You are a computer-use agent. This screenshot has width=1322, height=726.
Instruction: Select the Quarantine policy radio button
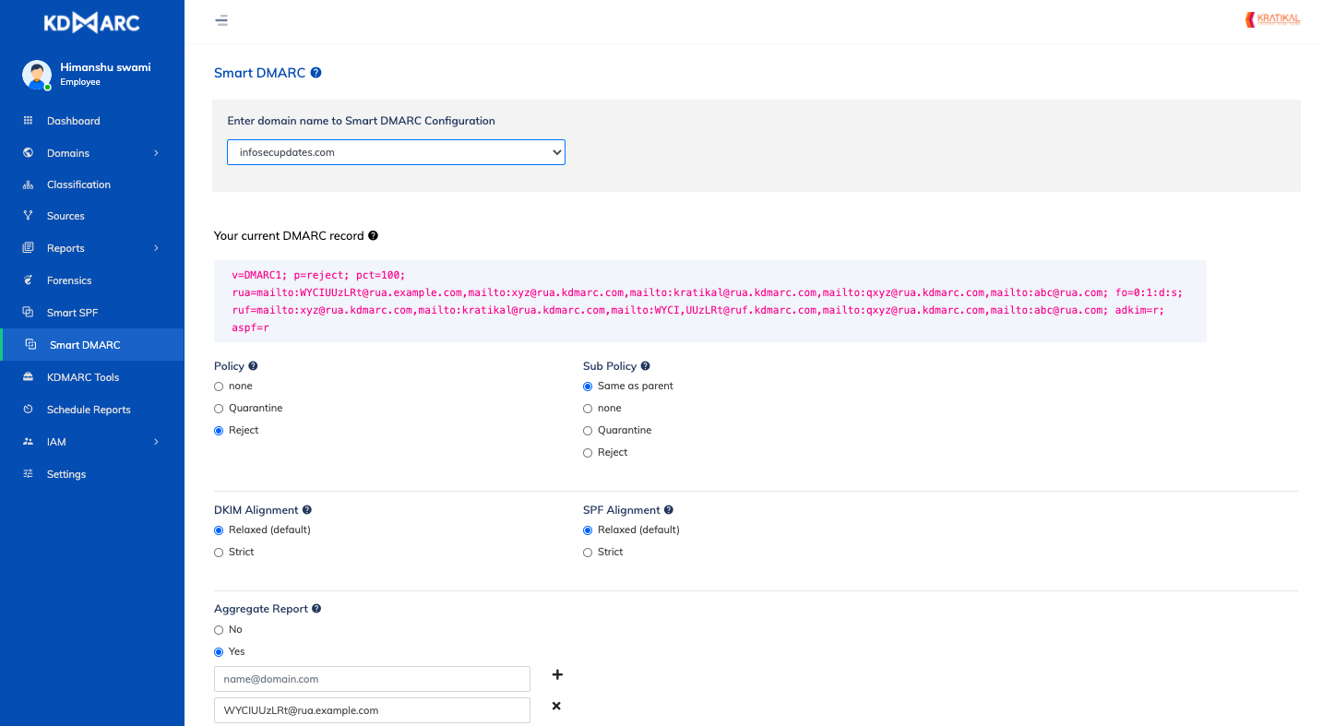tap(219, 409)
